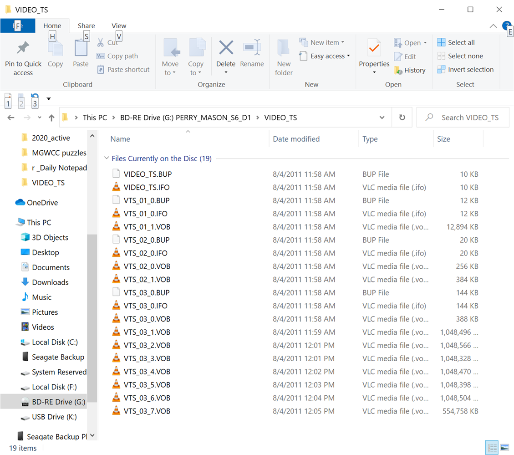
Task: Collapse the Files Currently on the Disc group
Action: pos(107,158)
